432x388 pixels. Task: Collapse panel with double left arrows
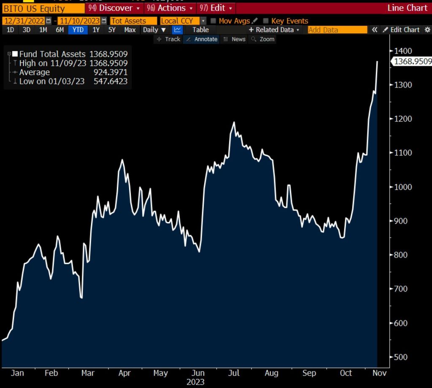(374, 29)
